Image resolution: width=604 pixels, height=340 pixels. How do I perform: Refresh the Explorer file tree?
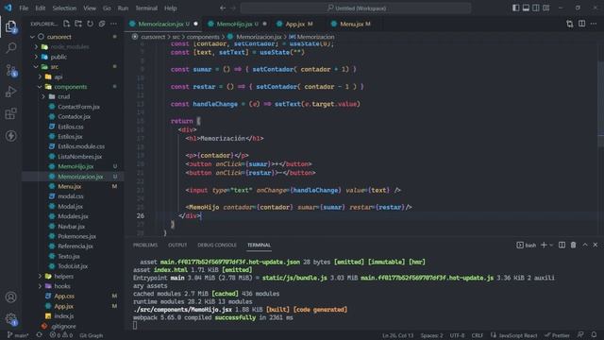90,24
